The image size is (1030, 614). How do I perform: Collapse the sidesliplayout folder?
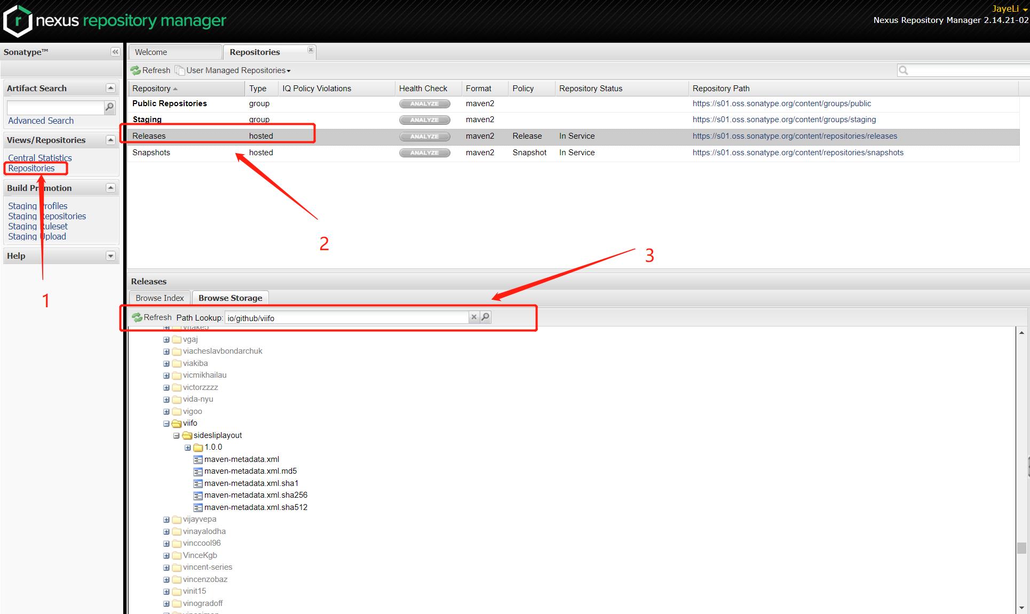pyautogui.click(x=177, y=435)
